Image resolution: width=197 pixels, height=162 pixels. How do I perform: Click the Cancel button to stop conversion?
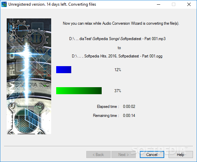(152, 154)
